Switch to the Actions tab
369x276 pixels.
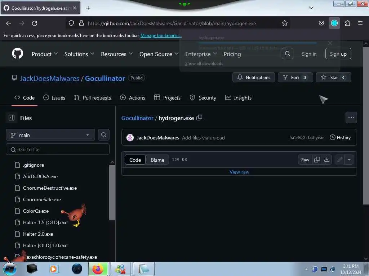133,98
